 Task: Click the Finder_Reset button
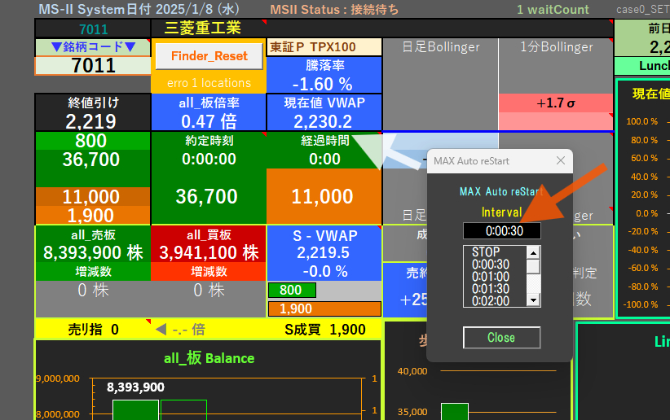[x=209, y=56]
